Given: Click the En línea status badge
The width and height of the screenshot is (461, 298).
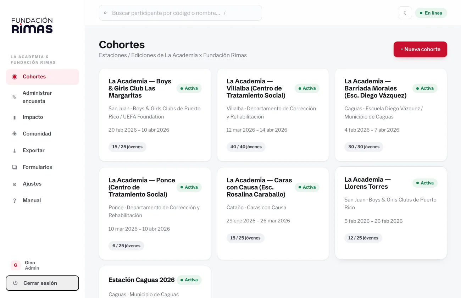Looking at the screenshot, I should coord(431,13).
